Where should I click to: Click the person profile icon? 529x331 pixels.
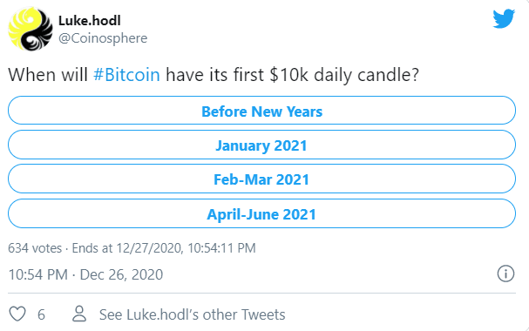79,314
